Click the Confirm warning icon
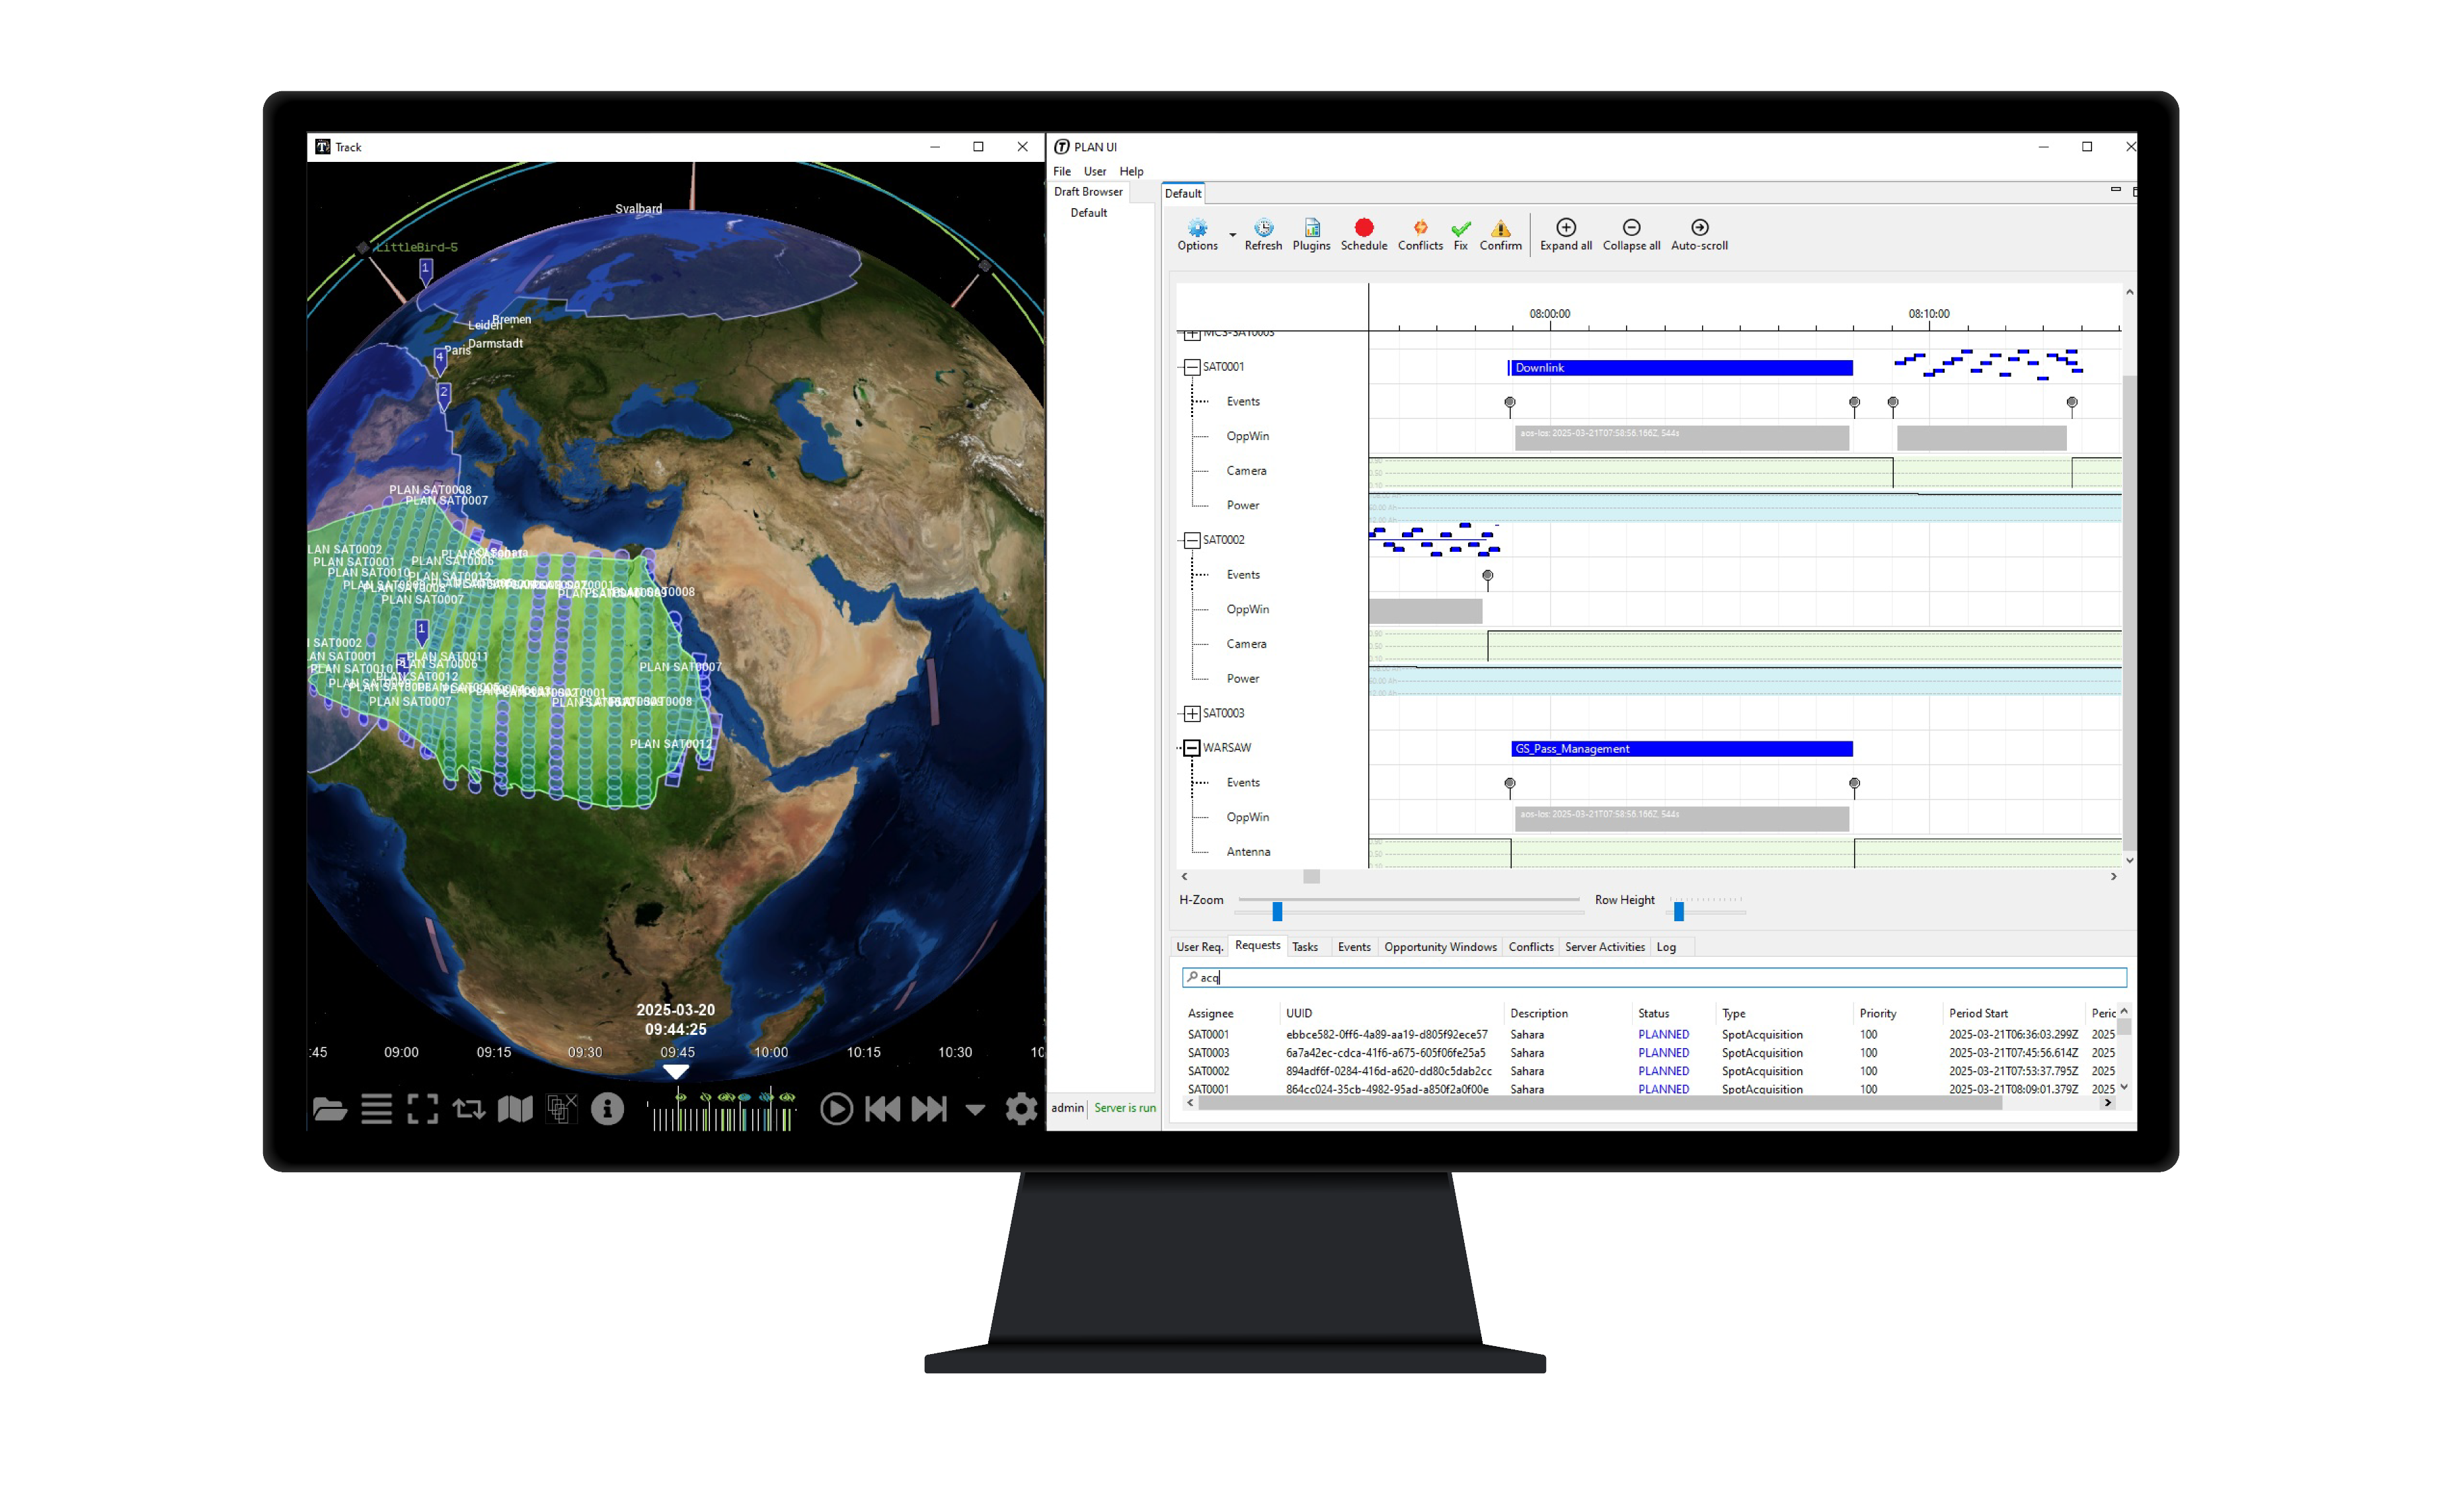The height and width of the screenshot is (1512, 2447). click(1500, 228)
